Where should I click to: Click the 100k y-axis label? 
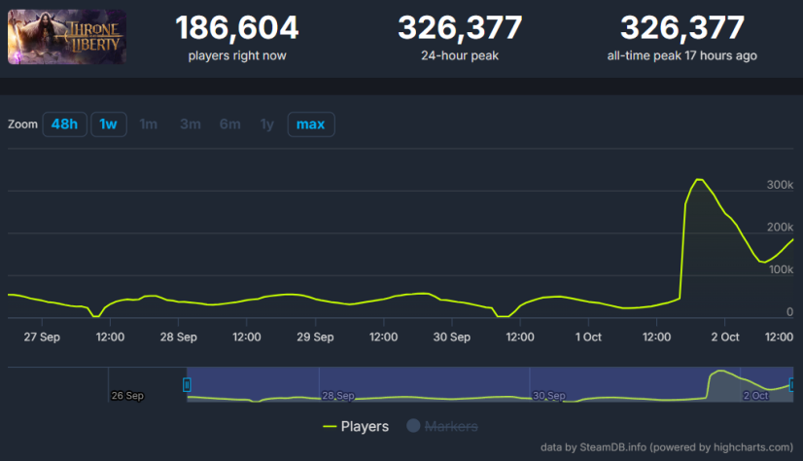point(781,269)
